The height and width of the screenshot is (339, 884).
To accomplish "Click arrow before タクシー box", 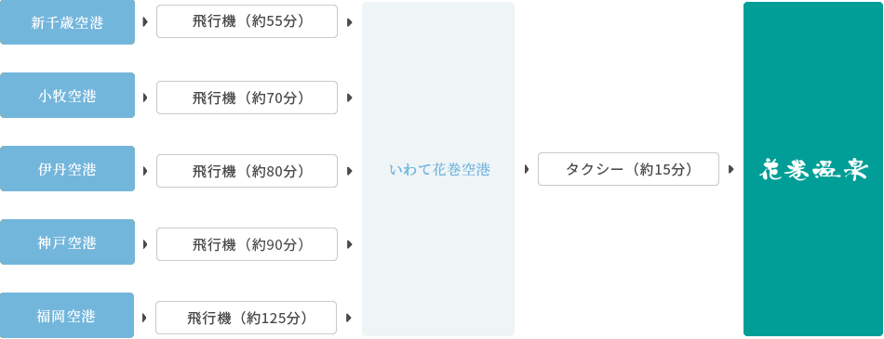I will coord(527,169).
